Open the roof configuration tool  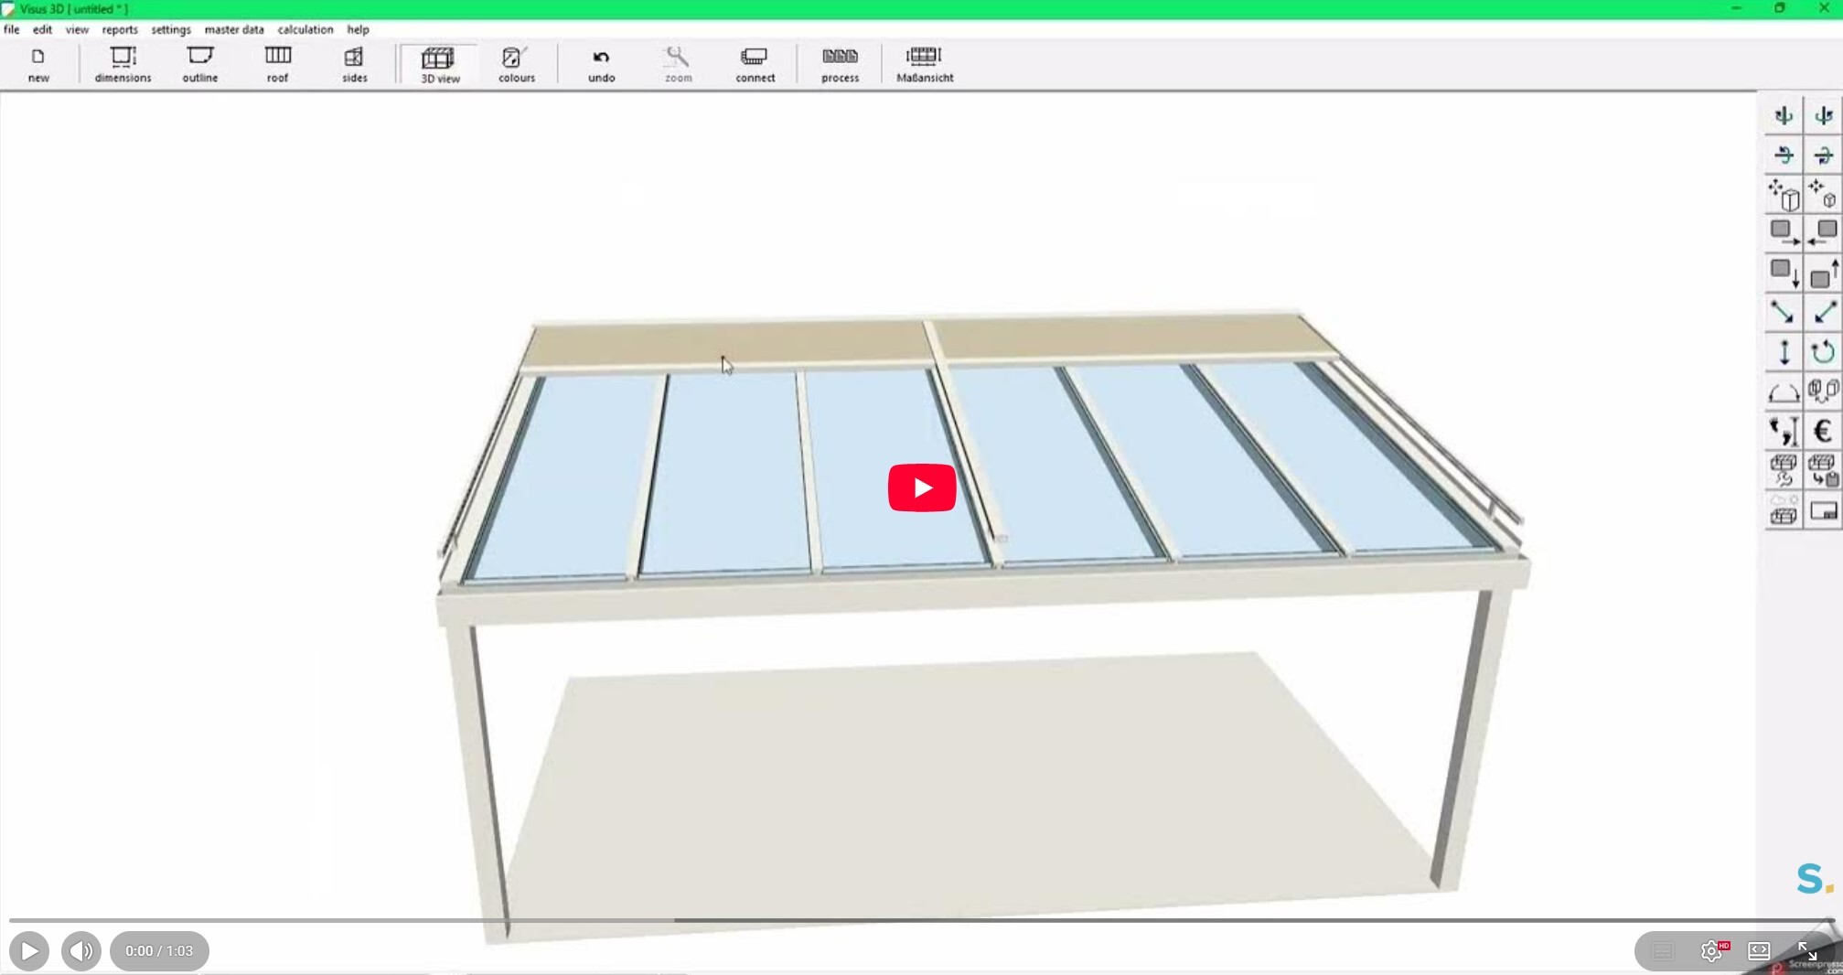(x=277, y=65)
